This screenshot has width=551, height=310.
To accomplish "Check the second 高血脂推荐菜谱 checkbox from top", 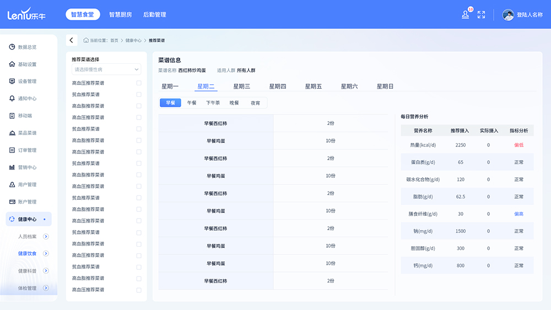I will click(139, 140).
